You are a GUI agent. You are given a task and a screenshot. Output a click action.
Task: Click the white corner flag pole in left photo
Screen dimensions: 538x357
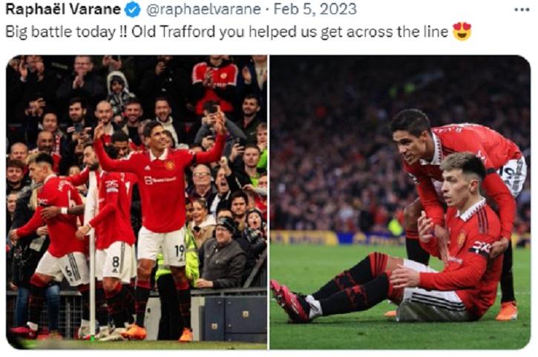[91, 254]
